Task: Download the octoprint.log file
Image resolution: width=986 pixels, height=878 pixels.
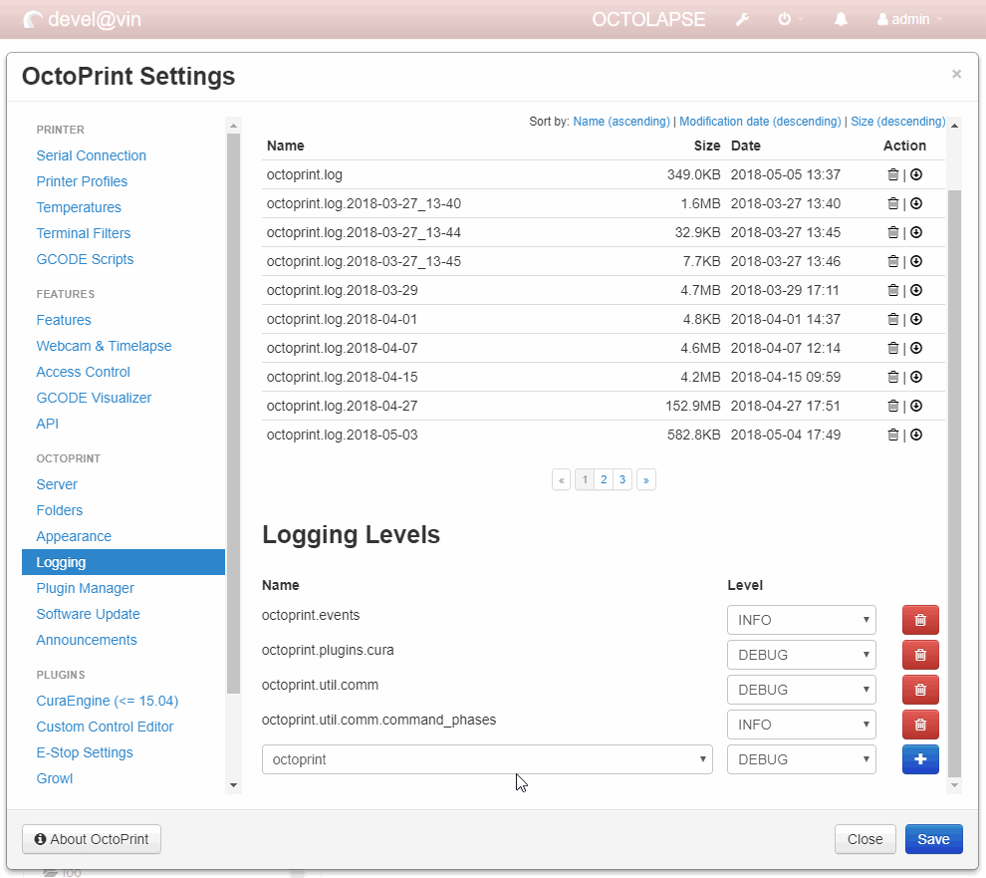Action: [x=915, y=173]
